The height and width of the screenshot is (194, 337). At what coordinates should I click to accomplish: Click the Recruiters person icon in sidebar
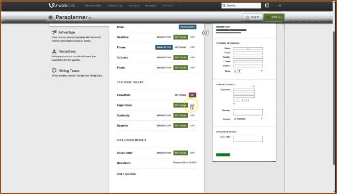click(x=54, y=51)
